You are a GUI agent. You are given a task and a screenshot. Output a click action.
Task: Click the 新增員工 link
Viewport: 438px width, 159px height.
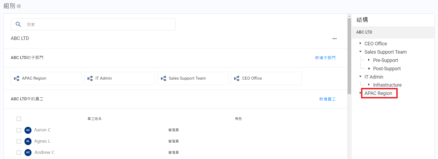click(x=327, y=99)
